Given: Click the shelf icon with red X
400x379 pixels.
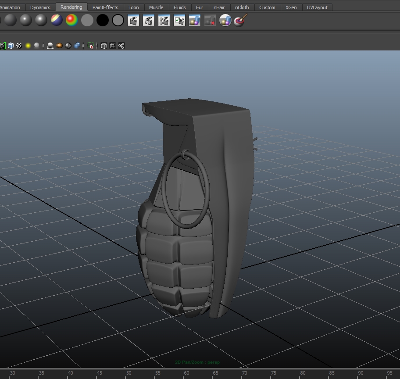Looking at the screenshot, I should pyautogui.click(x=210, y=20).
